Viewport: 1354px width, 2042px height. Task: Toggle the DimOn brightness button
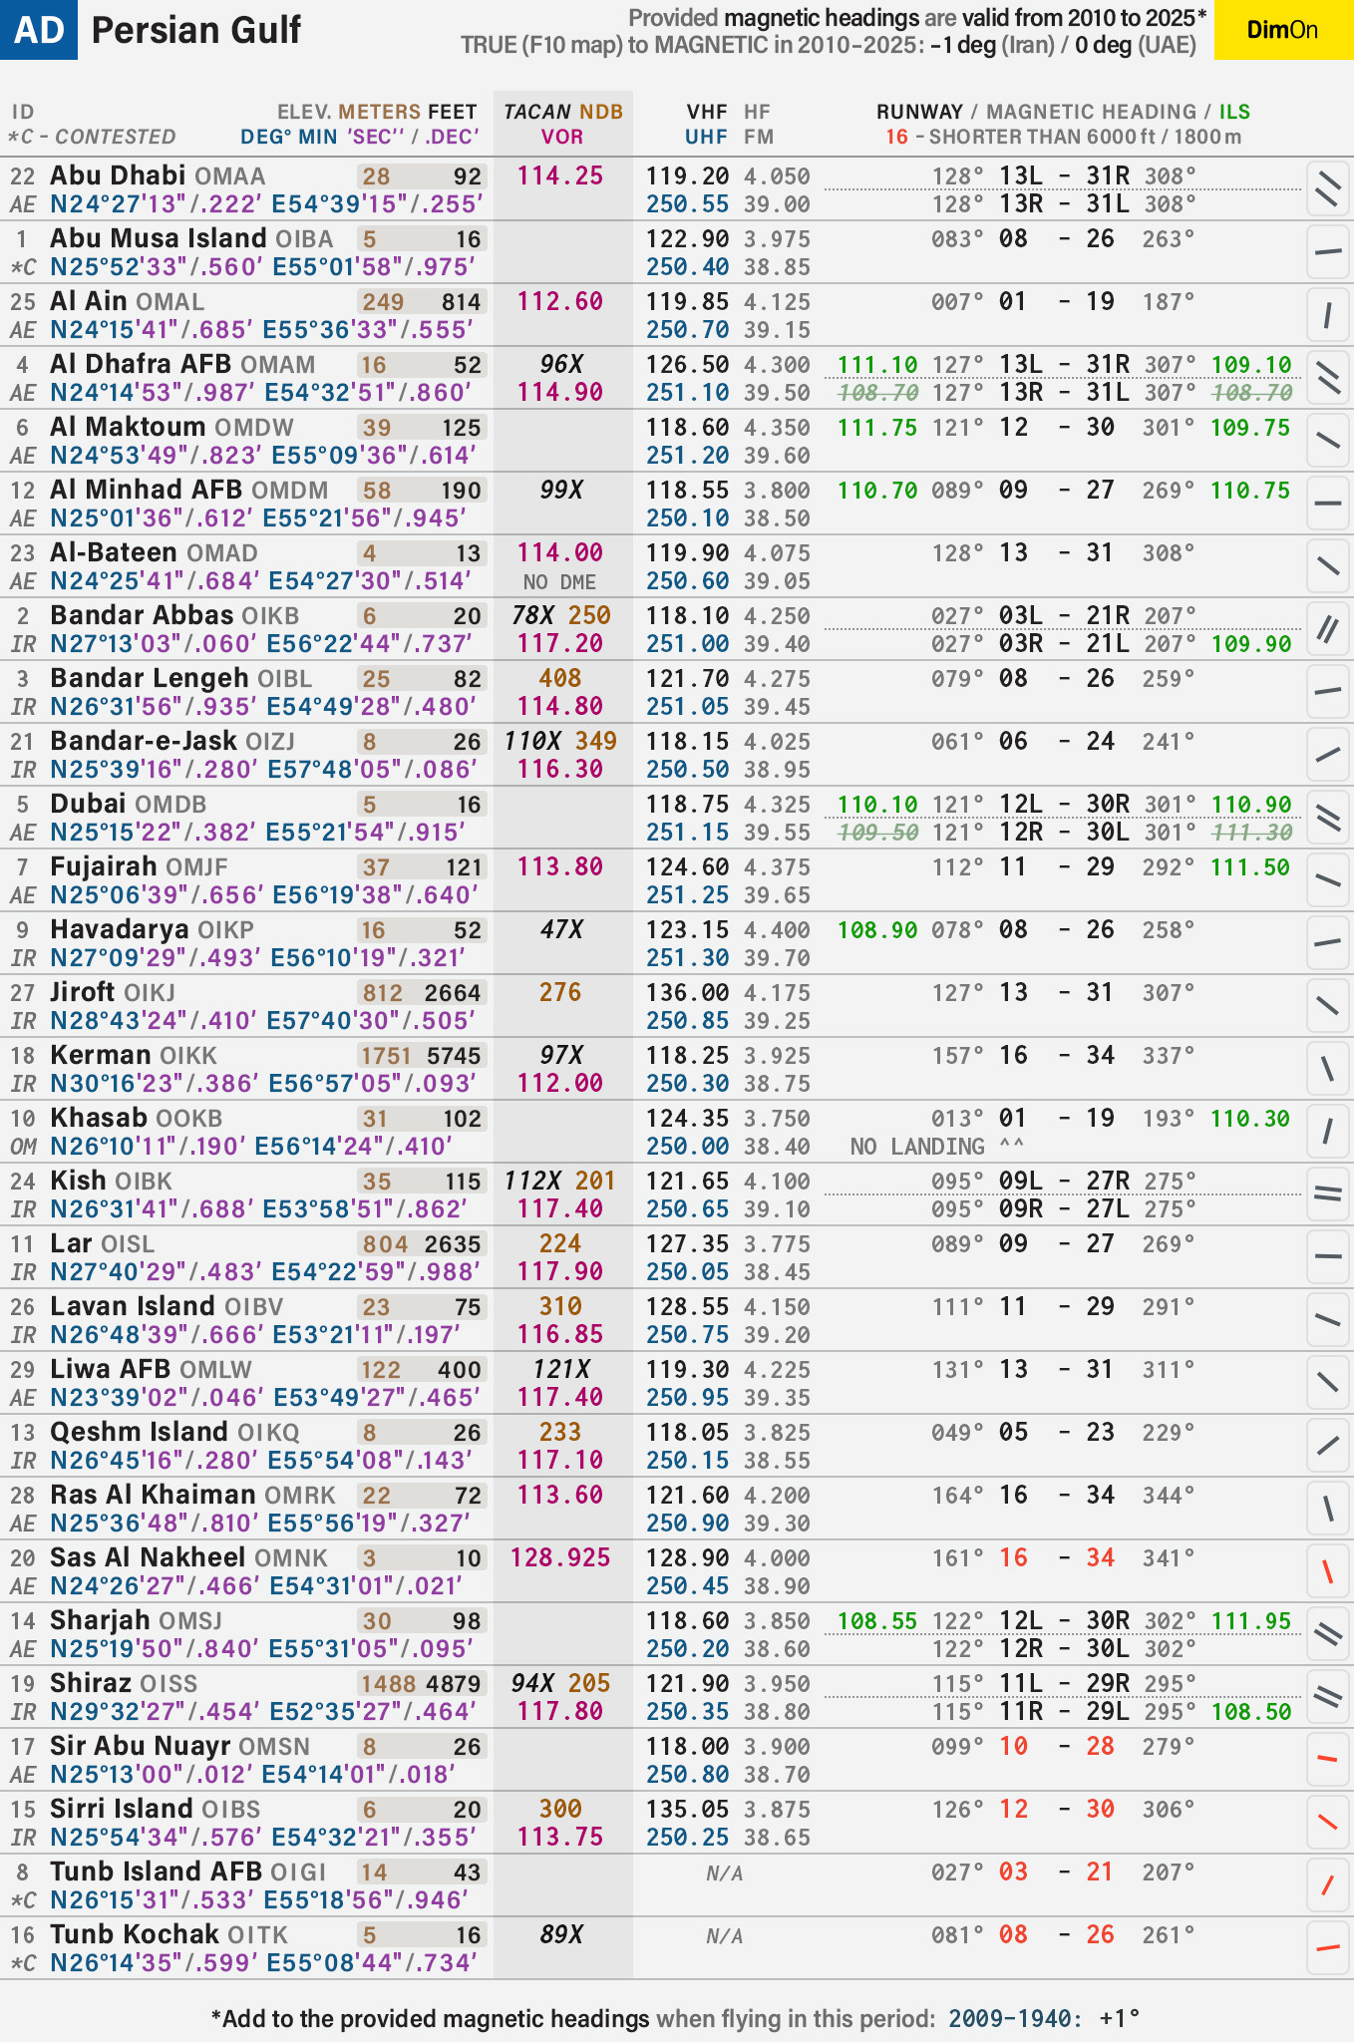[x=1283, y=30]
